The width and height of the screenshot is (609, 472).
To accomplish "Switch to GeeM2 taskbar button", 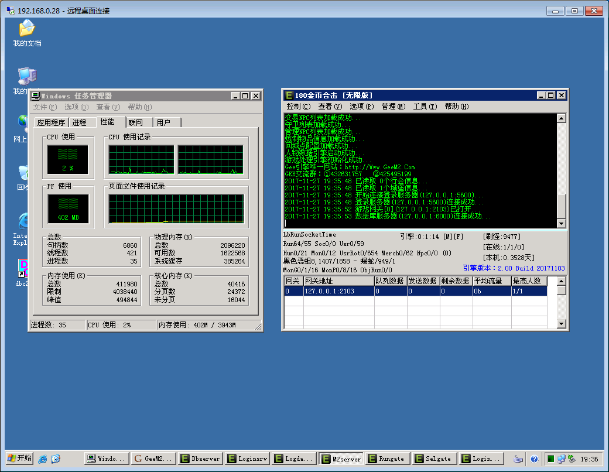I will click(153, 459).
